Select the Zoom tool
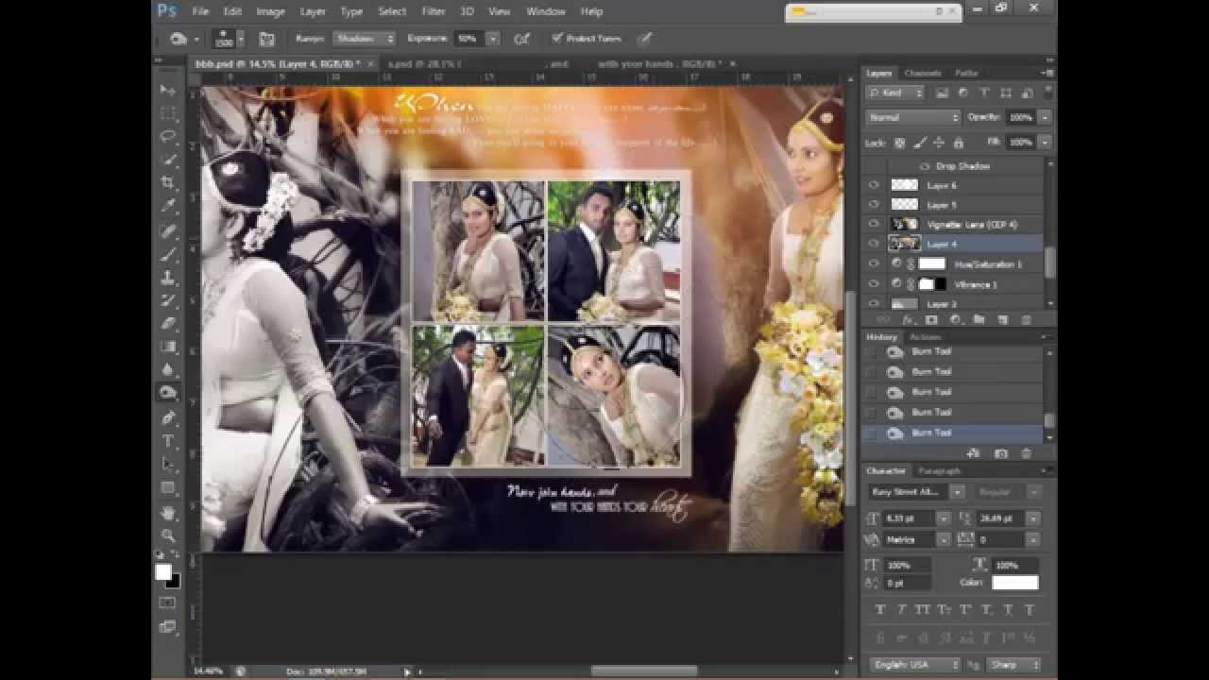 click(x=168, y=535)
